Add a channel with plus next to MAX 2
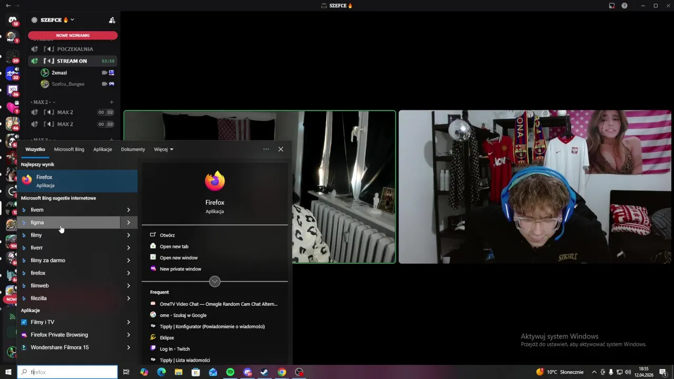Image resolution: width=674 pixels, height=379 pixels. pyautogui.click(x=111, y=102)
